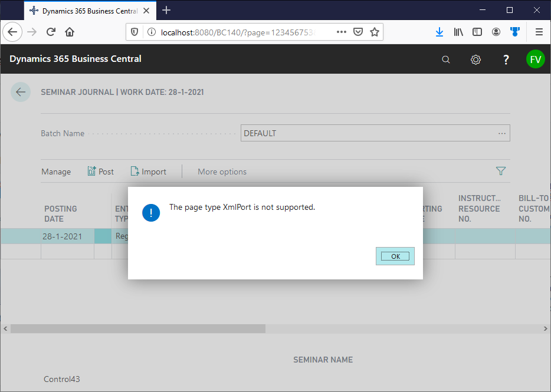Click the Post action
The height and width of the screenshot is (392, 551).
click(101, 172)
